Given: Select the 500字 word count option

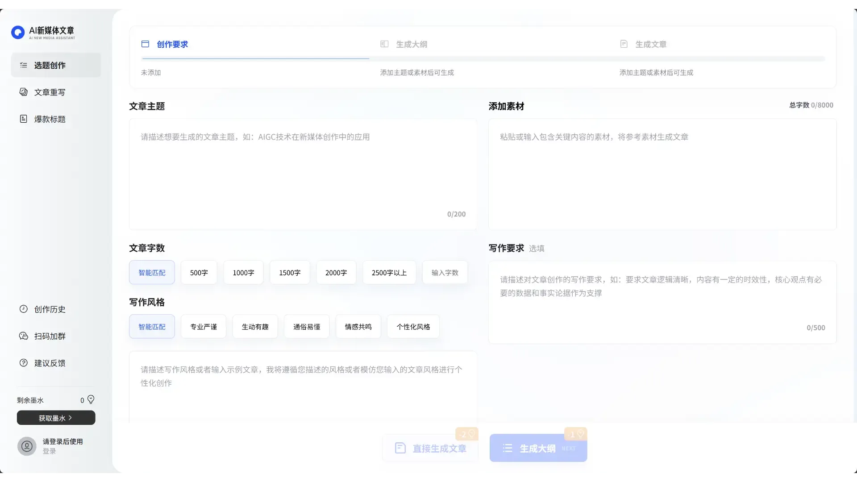Looking at the screenshot, I should coord(199,272).
